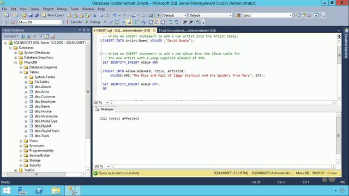Collapse the SQLNUGGET server node
Viewport: 349px width, 196px height.
5,42
